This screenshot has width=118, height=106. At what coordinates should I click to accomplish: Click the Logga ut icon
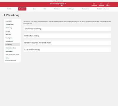click(108, 4)
